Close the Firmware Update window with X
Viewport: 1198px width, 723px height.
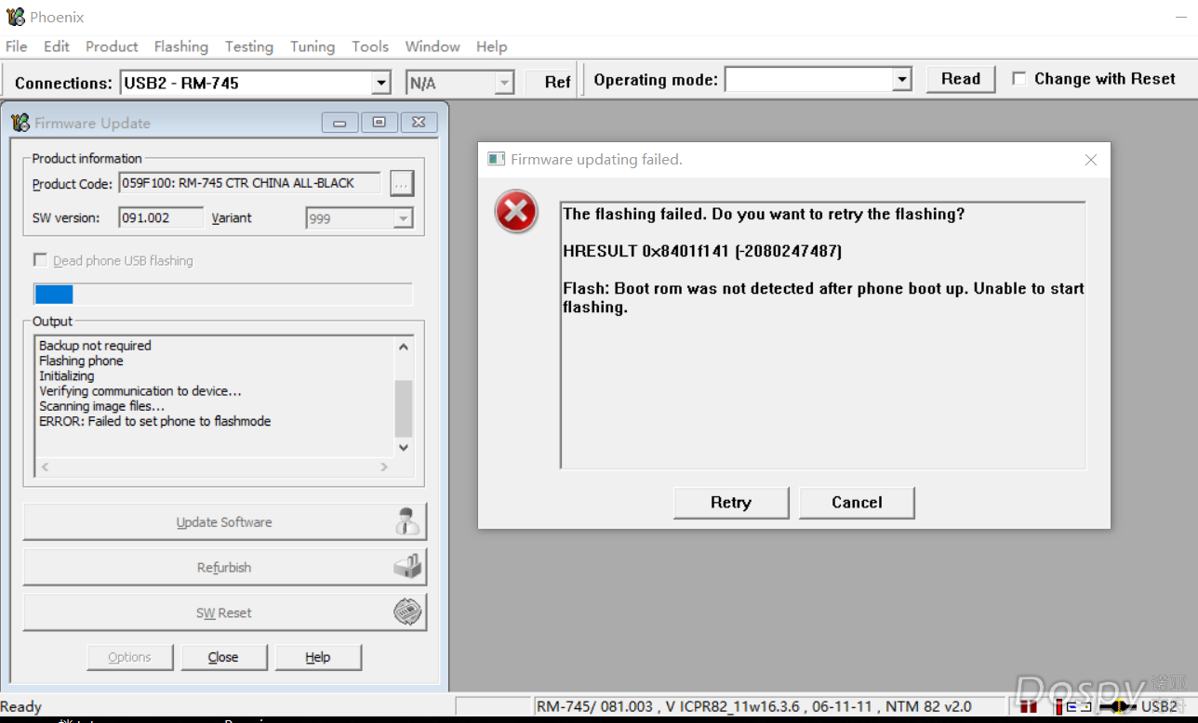pyautogui.click(x=419, y=123)
